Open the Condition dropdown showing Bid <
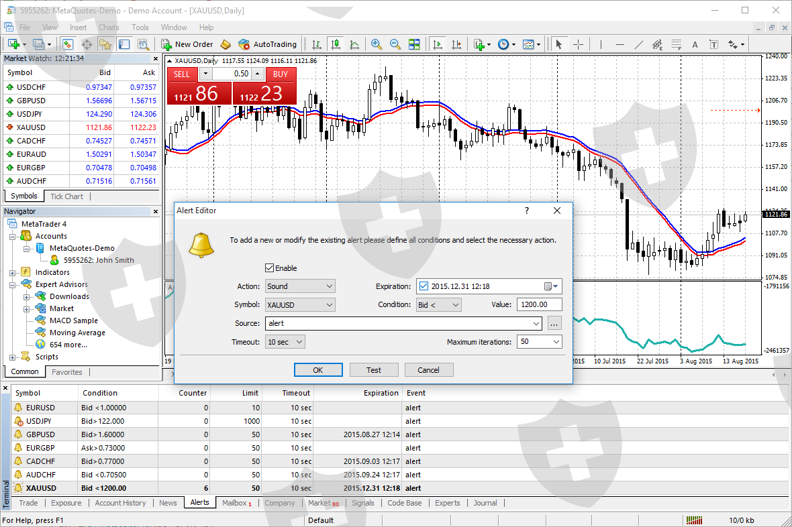Viewport: 792px width, 527px height. (x=438, y=304)
